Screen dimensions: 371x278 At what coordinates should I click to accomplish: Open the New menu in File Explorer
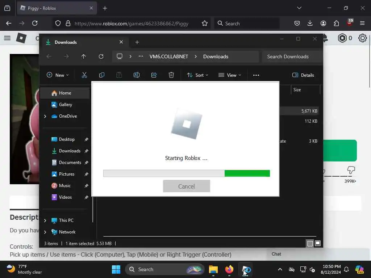[x=58, y=75]
